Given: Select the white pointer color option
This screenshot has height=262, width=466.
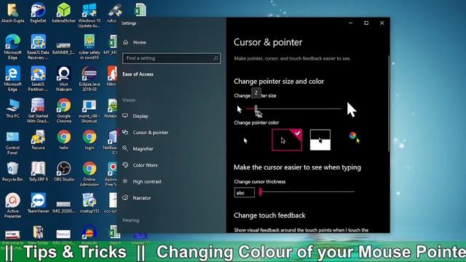Looking at the screenshot, I should (245, 140).
